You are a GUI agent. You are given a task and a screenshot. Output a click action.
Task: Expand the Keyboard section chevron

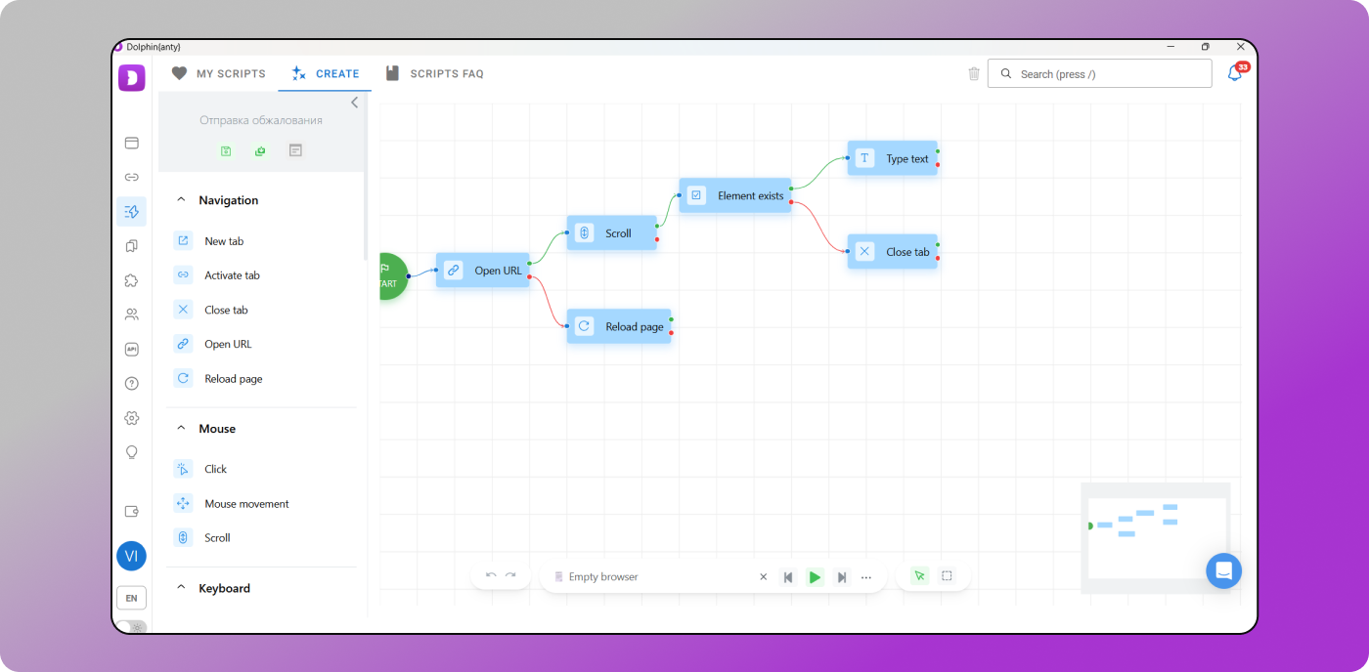click(181, 588)
